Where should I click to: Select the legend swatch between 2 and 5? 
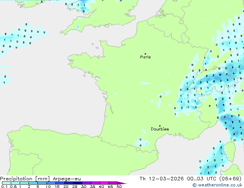click(x=33, y=183)
